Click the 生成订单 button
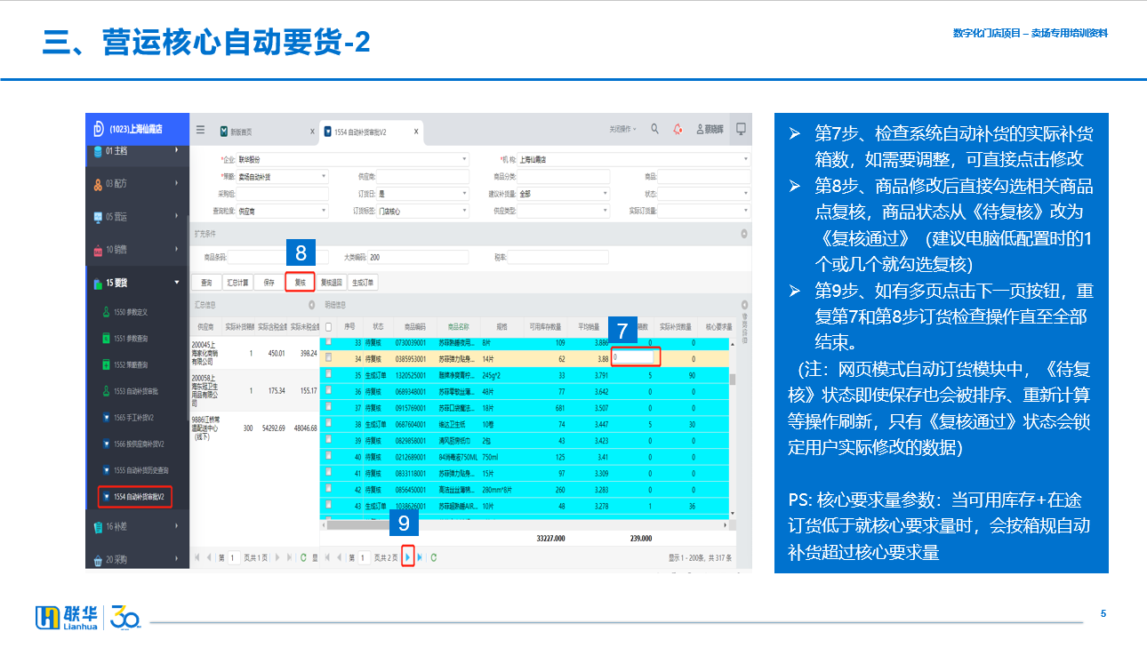The image size is (1147, 648). click(364, 283)
